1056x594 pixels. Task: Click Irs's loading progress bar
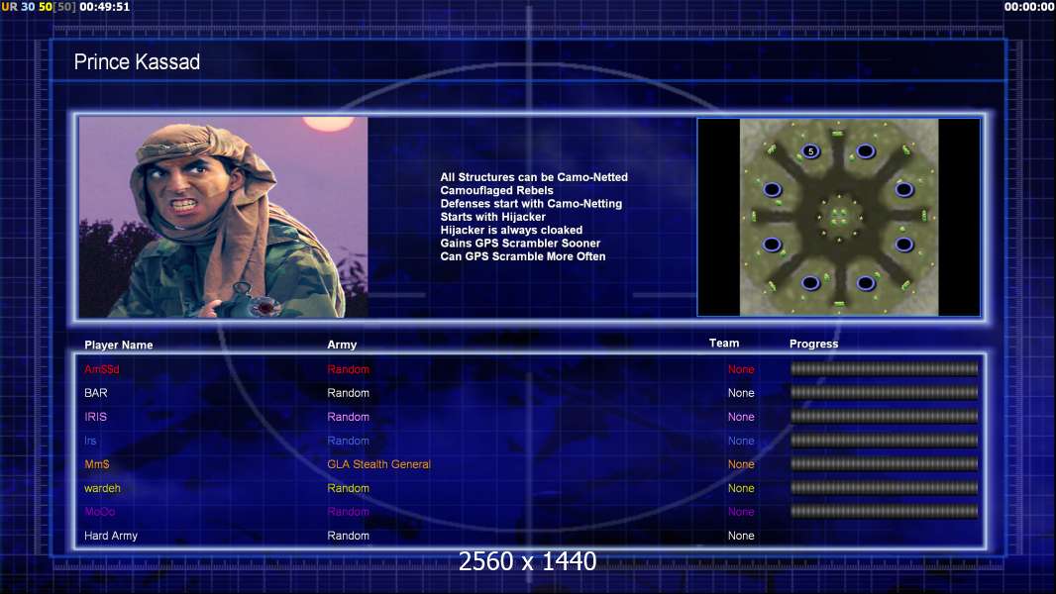[x=885, y=441]
